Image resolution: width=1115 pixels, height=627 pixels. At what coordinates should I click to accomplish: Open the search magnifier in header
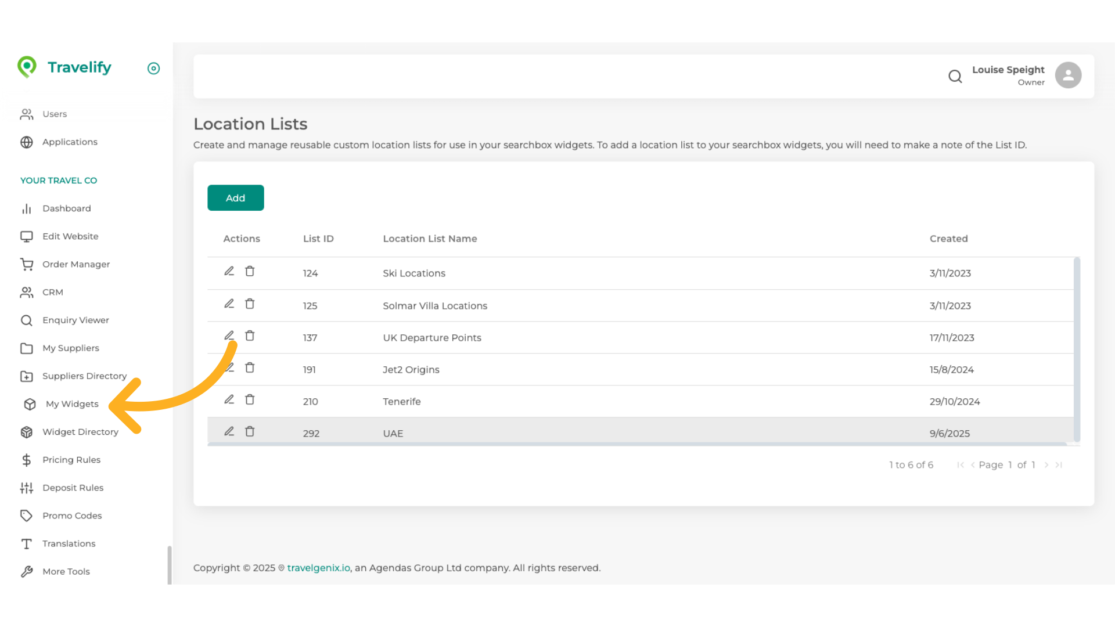click(x=955, y=76)
